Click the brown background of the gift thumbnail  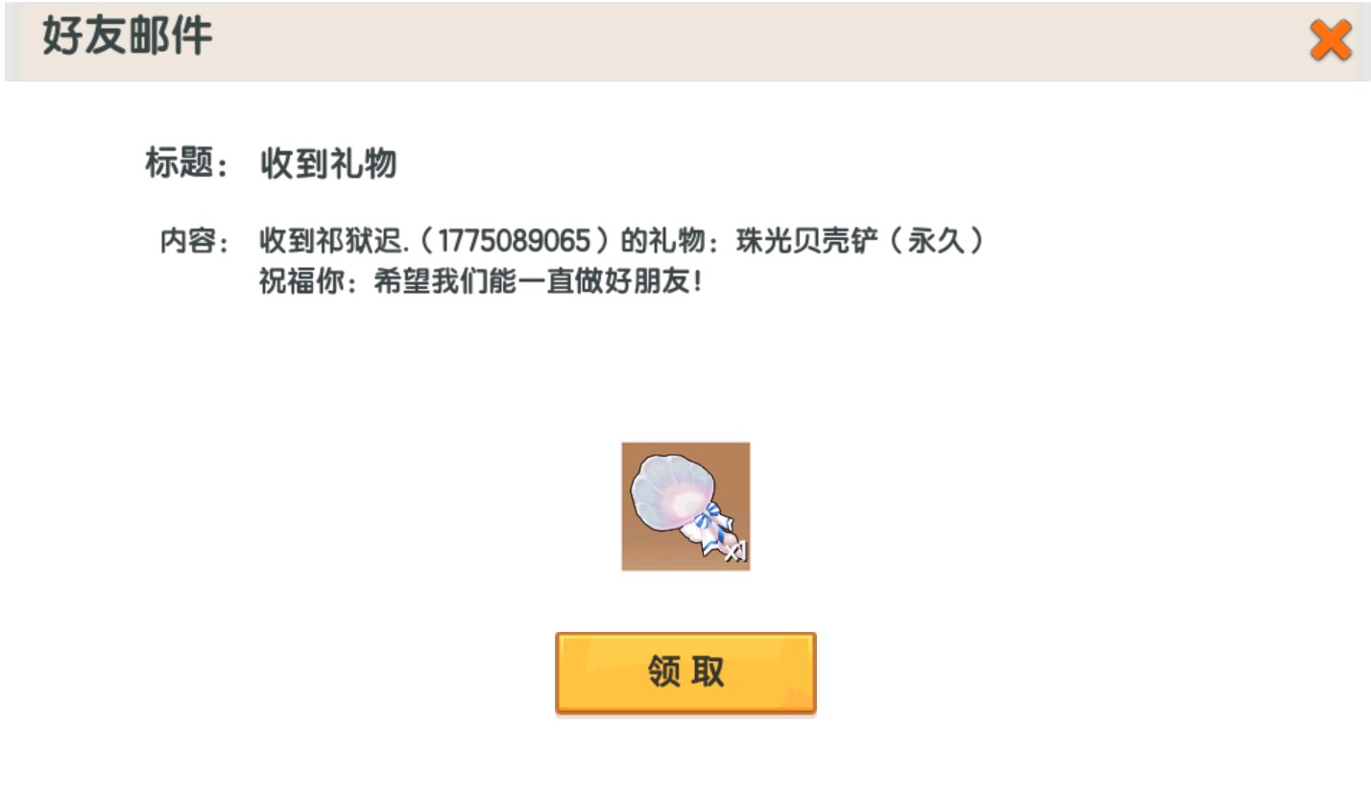click(643, 552)
